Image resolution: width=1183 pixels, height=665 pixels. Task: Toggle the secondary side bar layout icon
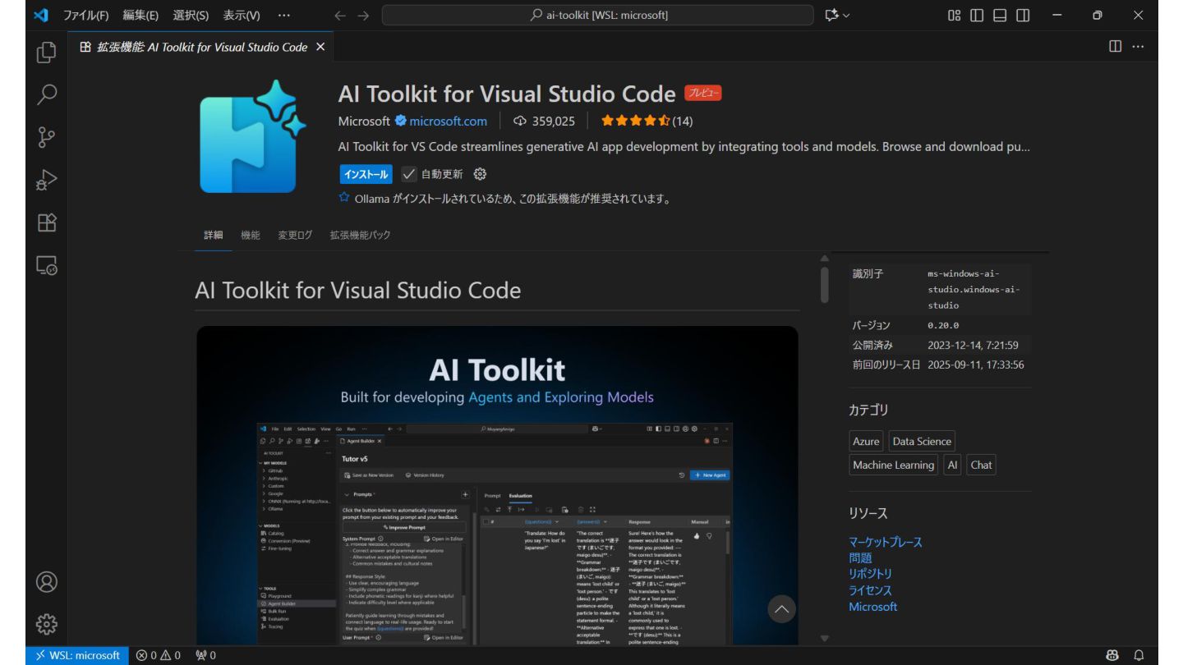click(x=1023, y=15)
